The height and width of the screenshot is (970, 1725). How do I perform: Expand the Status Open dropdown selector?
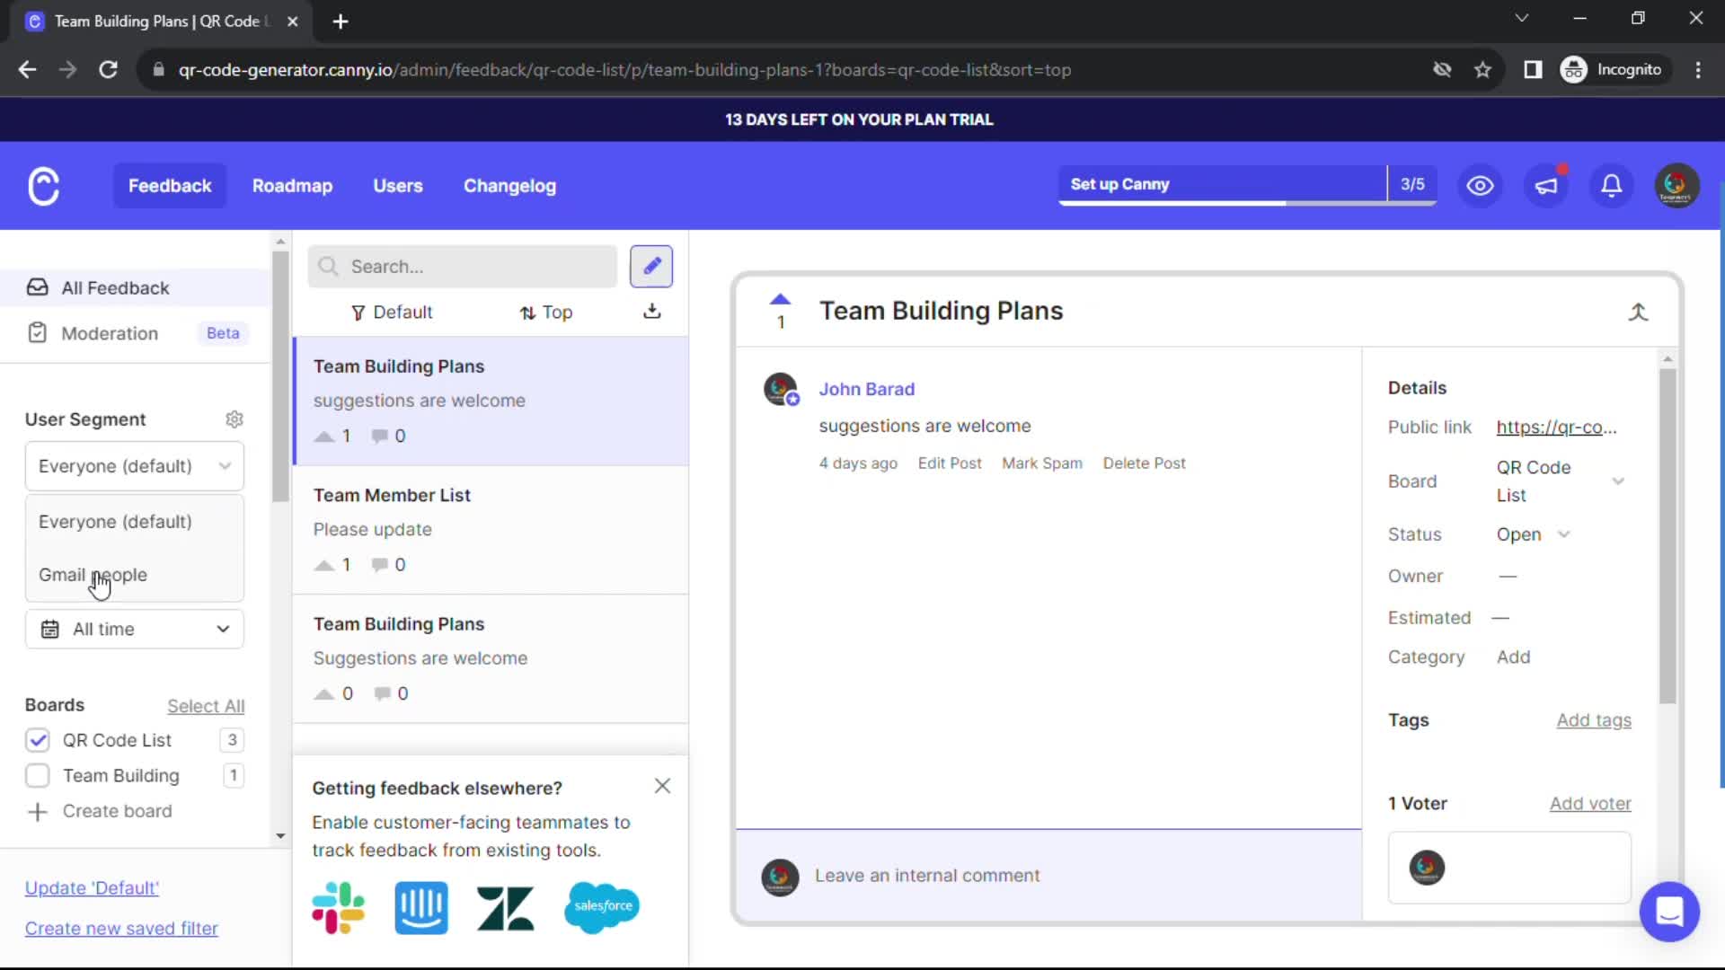point(1535,534)
